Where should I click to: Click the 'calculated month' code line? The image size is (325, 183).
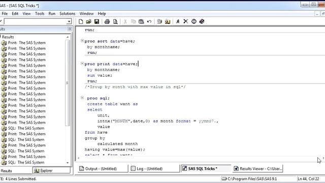point(117,144)
